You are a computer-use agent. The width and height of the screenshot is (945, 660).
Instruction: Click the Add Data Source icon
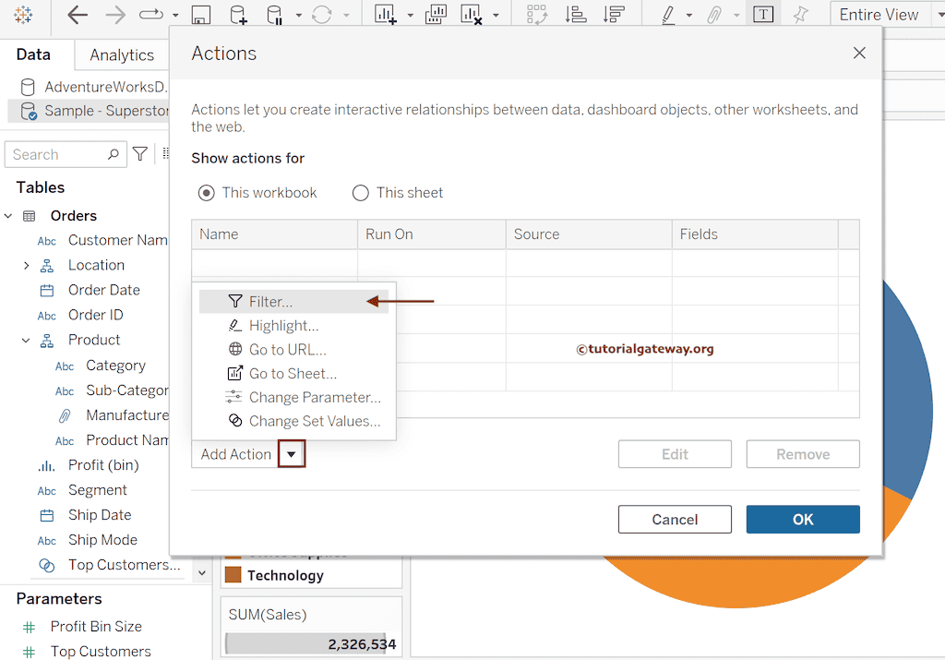pyautogui.click(x=238, y=15)
